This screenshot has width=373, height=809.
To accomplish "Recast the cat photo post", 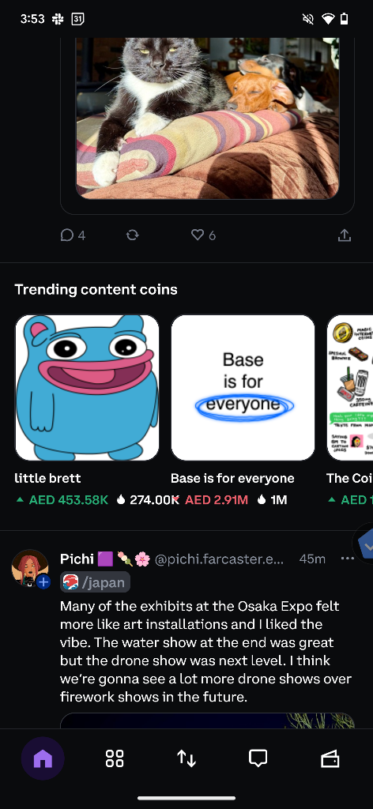I will pos(133,235).
